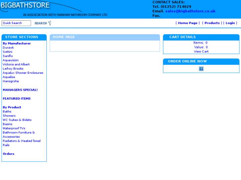The width and height of the screenshot is (241, 180).
Task: Open the Waterproof TVs category
Action: click(x=14, y=128)
